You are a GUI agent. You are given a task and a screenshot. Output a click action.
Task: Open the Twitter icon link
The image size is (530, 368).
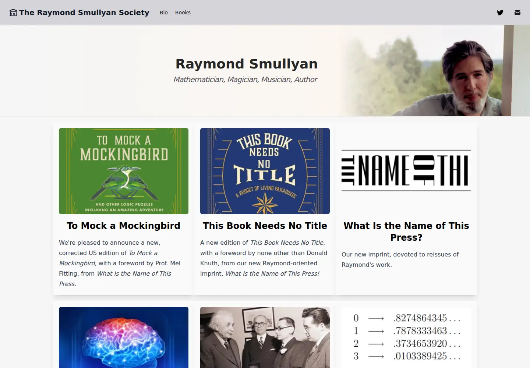(x=500, y=13)
